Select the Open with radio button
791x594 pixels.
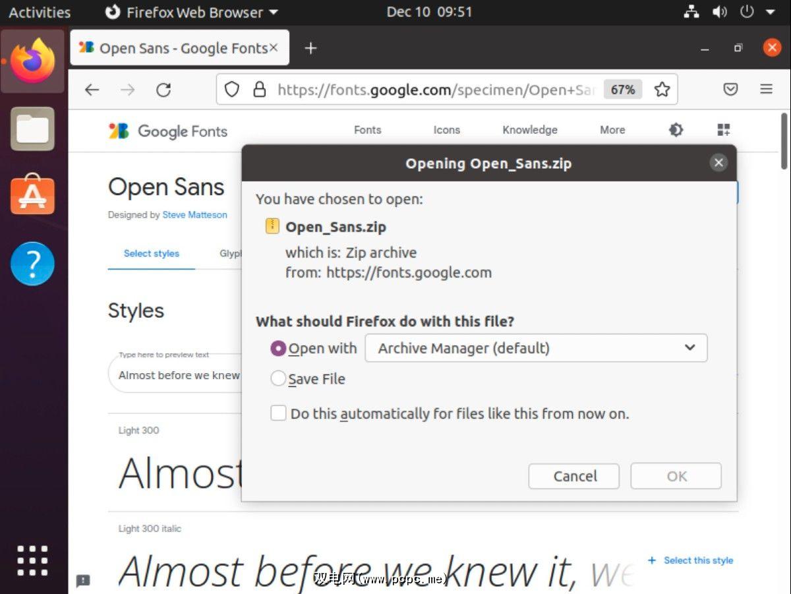(x=278, y=348)
